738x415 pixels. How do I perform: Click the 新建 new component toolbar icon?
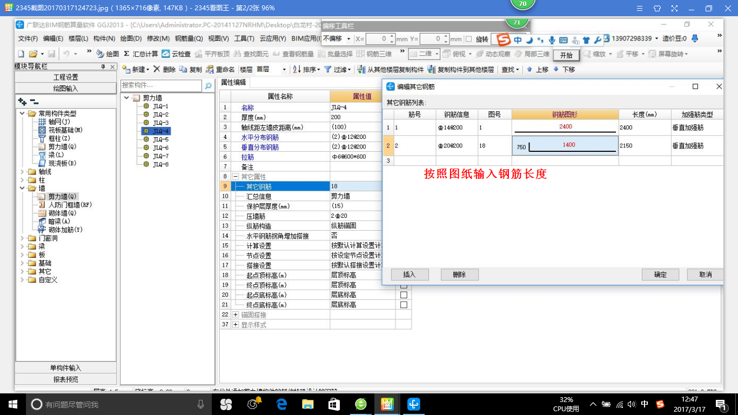[126, 69]
